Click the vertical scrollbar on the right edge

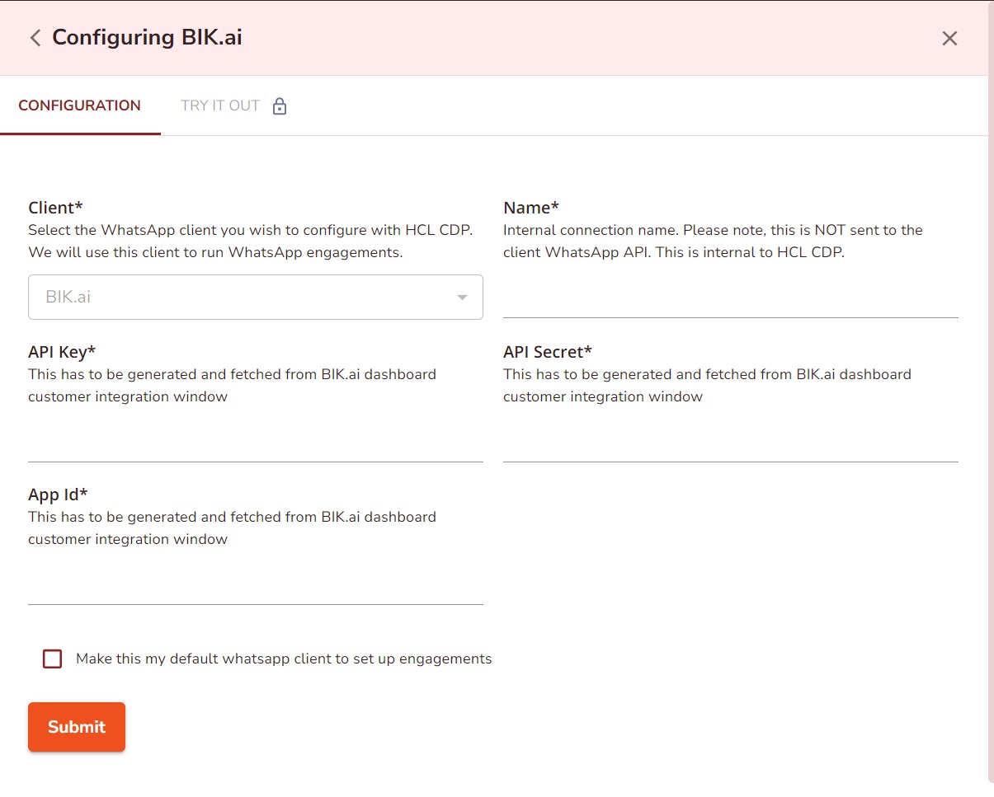pos(989,396)
